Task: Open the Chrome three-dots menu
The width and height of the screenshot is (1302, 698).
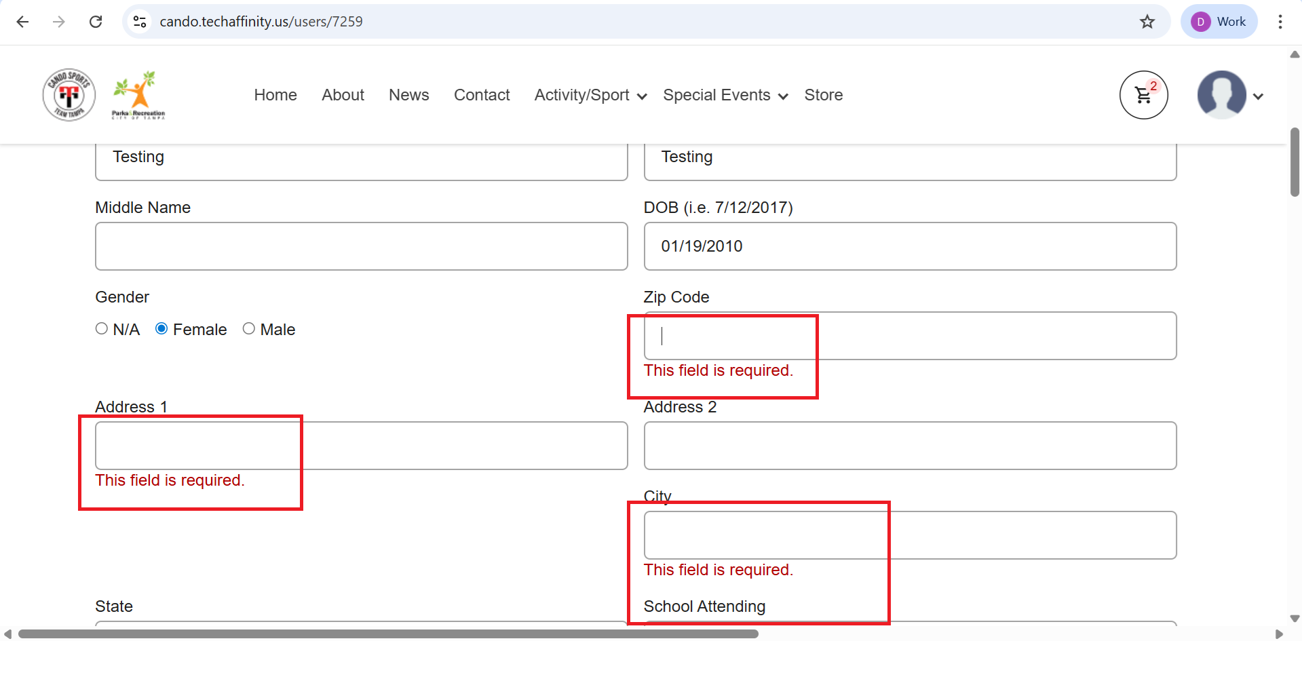Action: 1280,22
